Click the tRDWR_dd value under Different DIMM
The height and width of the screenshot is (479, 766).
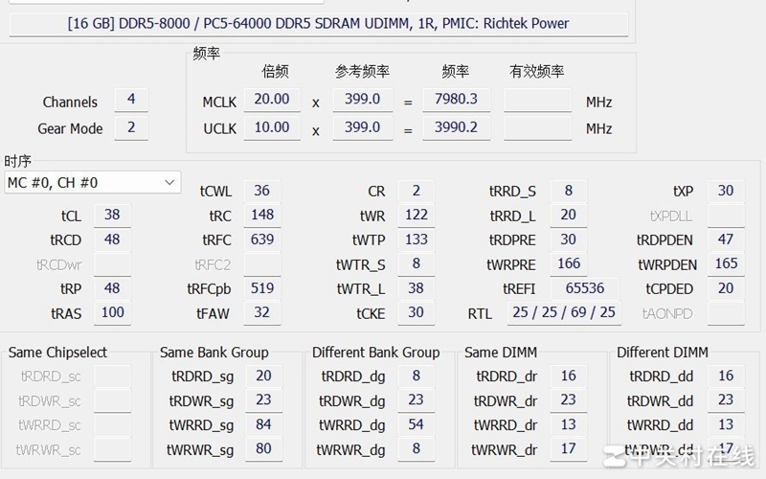[726, 400]
